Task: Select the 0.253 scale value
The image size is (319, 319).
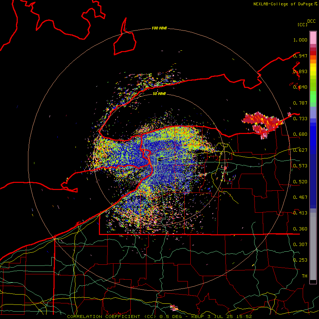Action: 300,260
